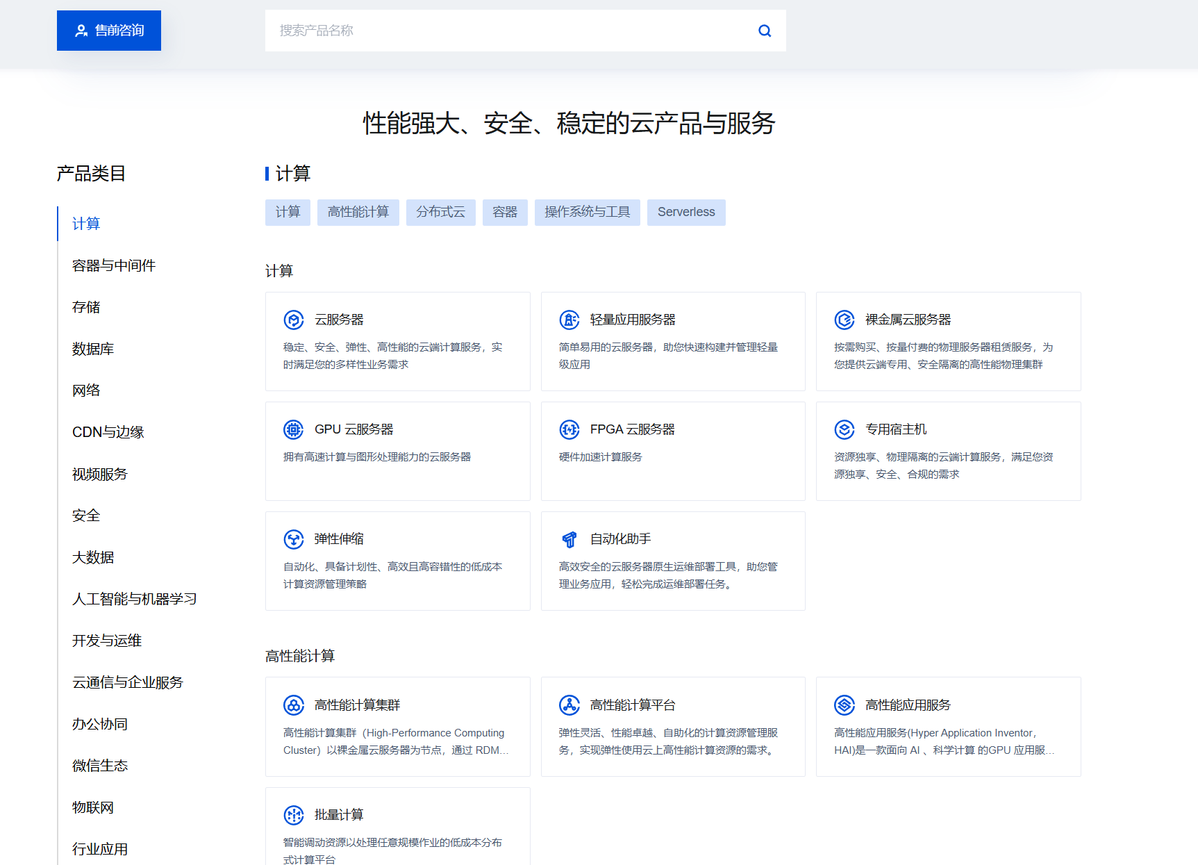This screenshot has width=1198, height=865.
Task: Open the 高性能计算平台 title link
Action: [633, 705]
